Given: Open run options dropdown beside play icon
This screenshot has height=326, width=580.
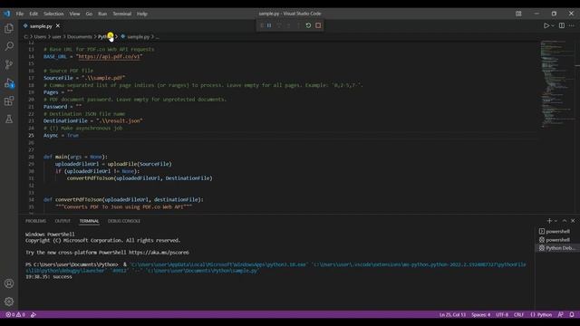Looking at the screenshot, I should tap(553, 25).
